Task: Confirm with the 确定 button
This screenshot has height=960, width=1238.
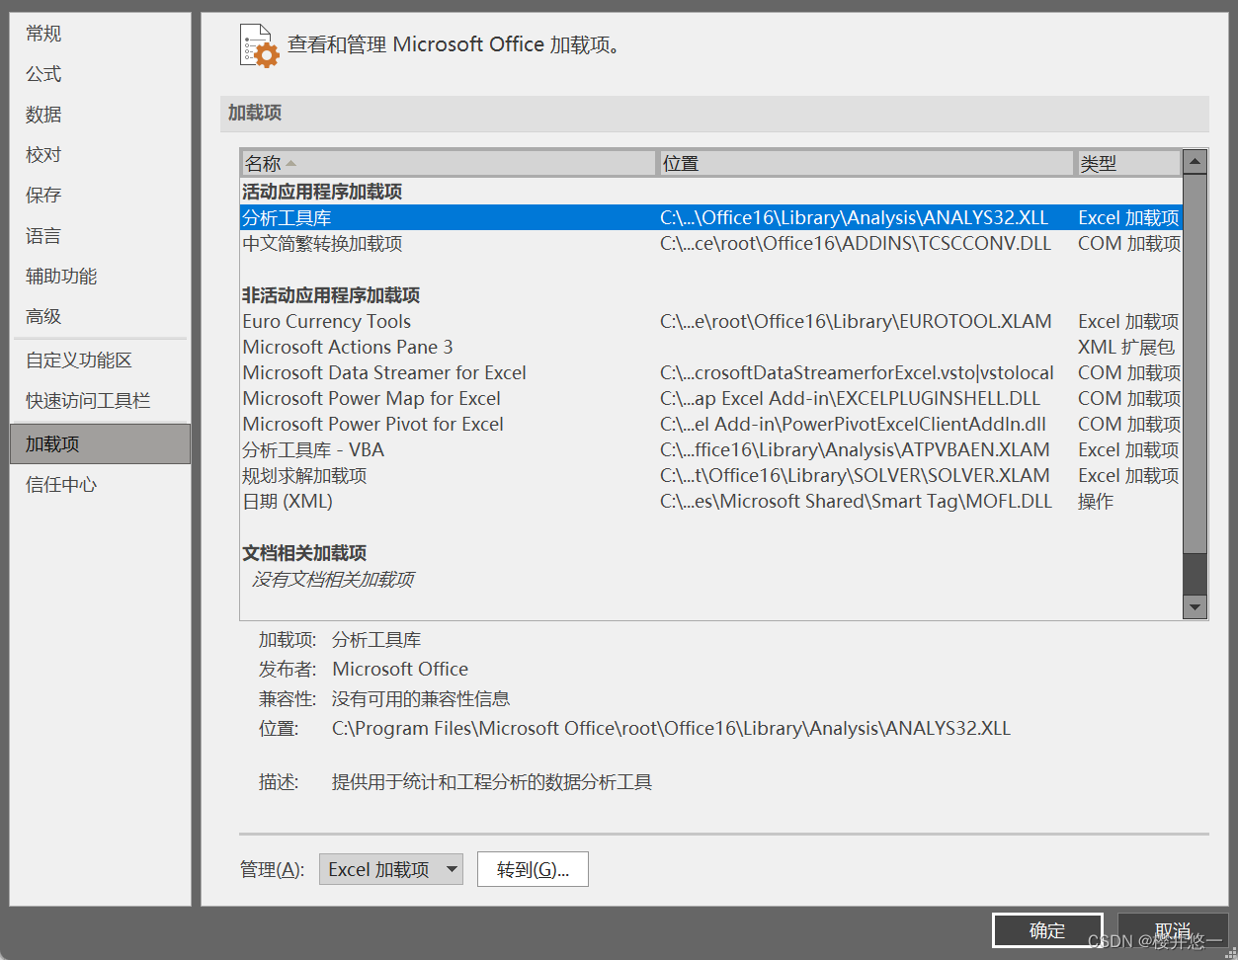Action: tap(1047, 930)
